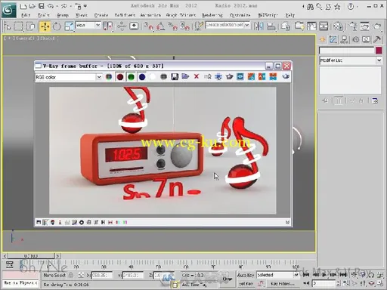Expand the reference coordinate system View dropdown

98,25
